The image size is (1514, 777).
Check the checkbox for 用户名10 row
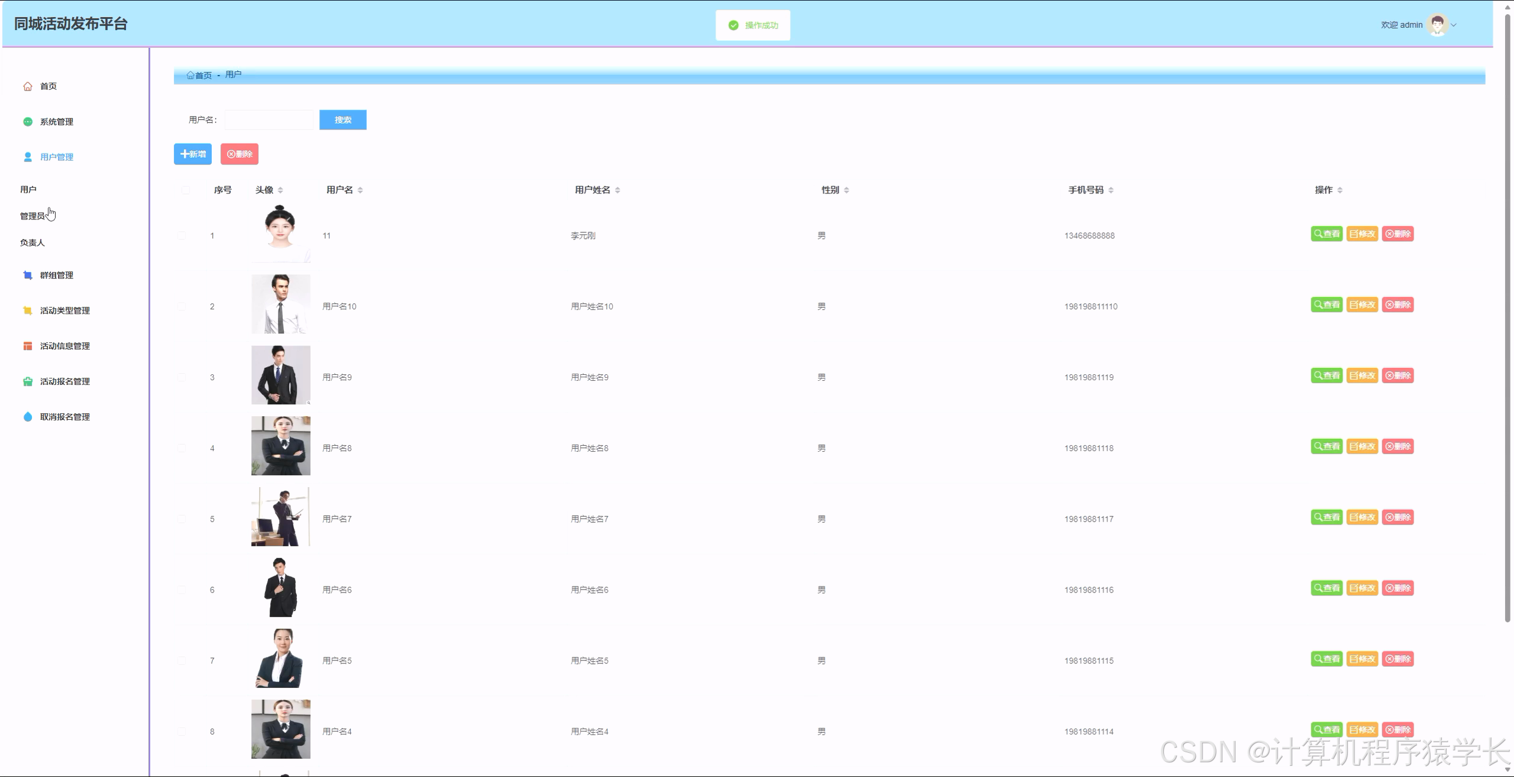[x=182, y=307]
